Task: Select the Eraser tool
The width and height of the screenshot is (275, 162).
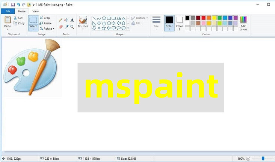Action: (60, 27)
